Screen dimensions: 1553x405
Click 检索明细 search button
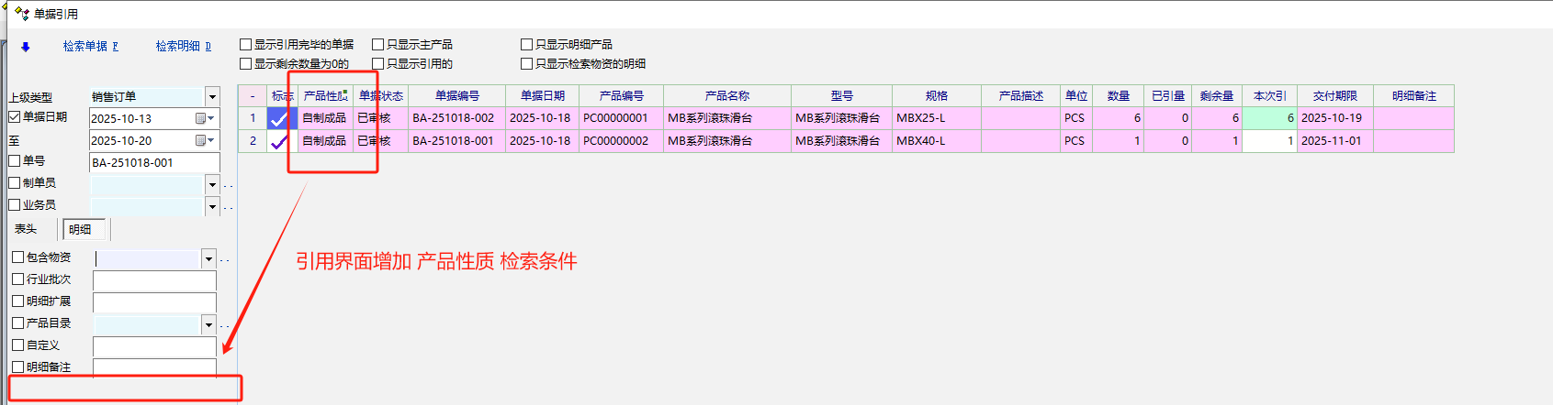point(183,47)
